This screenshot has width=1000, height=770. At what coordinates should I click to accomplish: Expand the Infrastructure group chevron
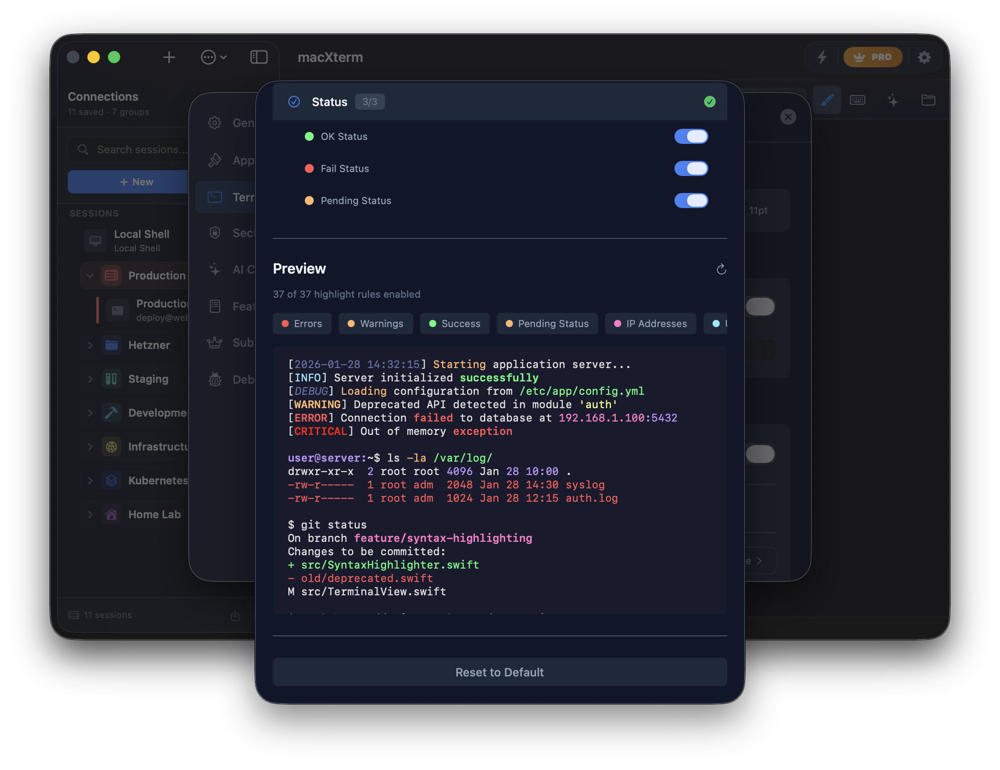click(x=90, y=447)
